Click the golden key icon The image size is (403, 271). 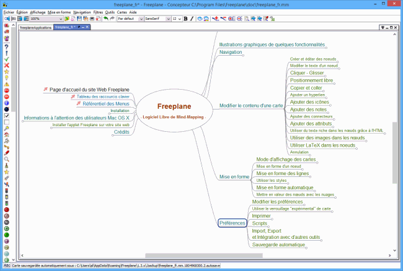tap(7, 147)
